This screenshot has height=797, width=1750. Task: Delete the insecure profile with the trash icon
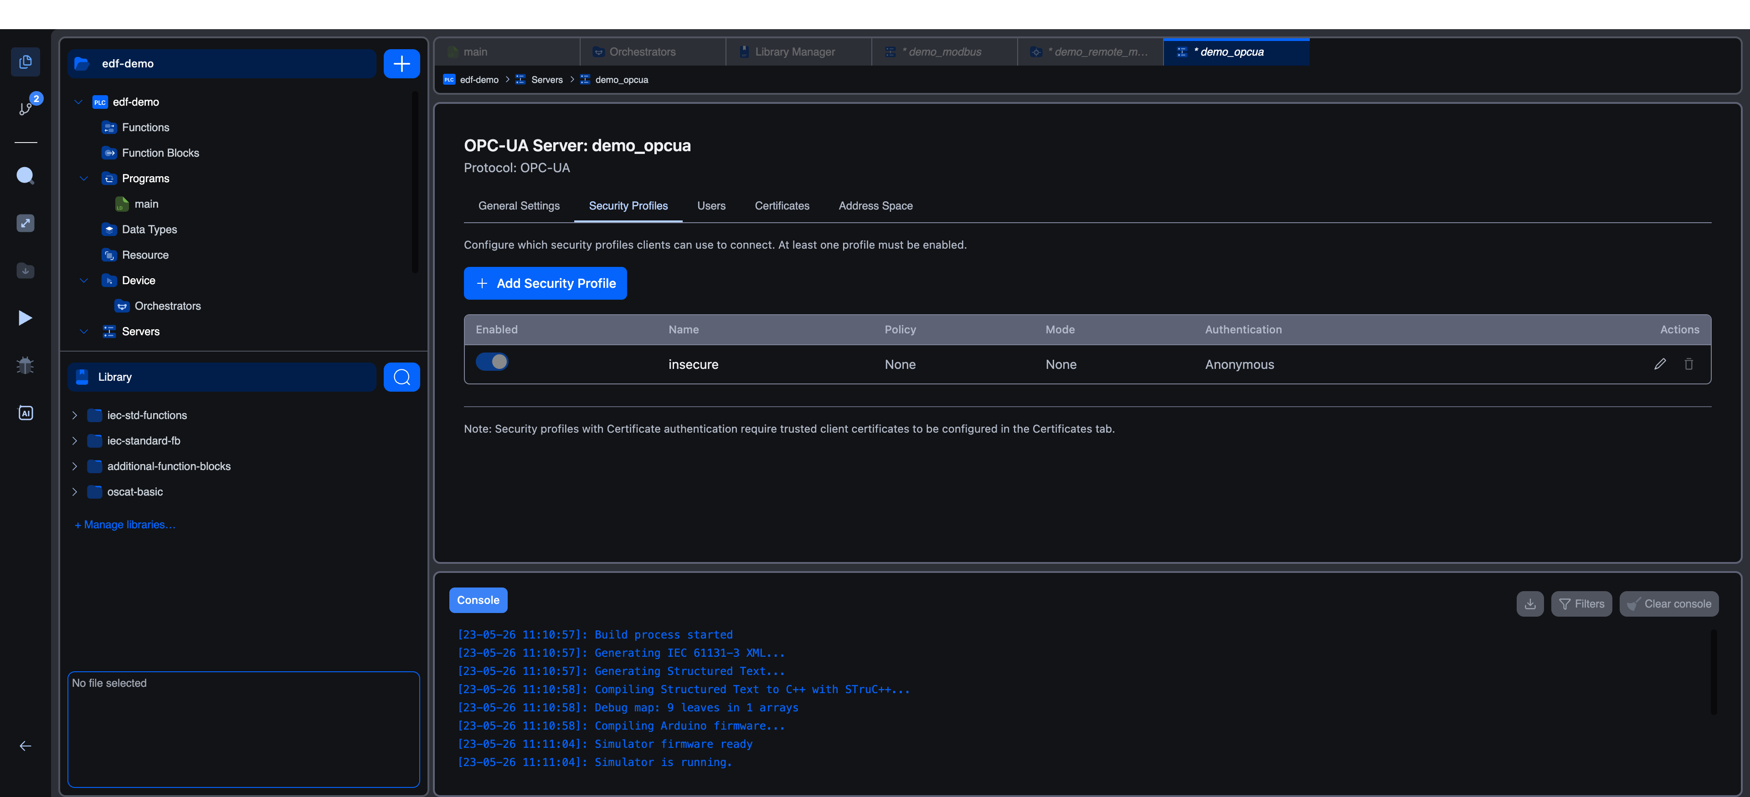(1688, 364)
